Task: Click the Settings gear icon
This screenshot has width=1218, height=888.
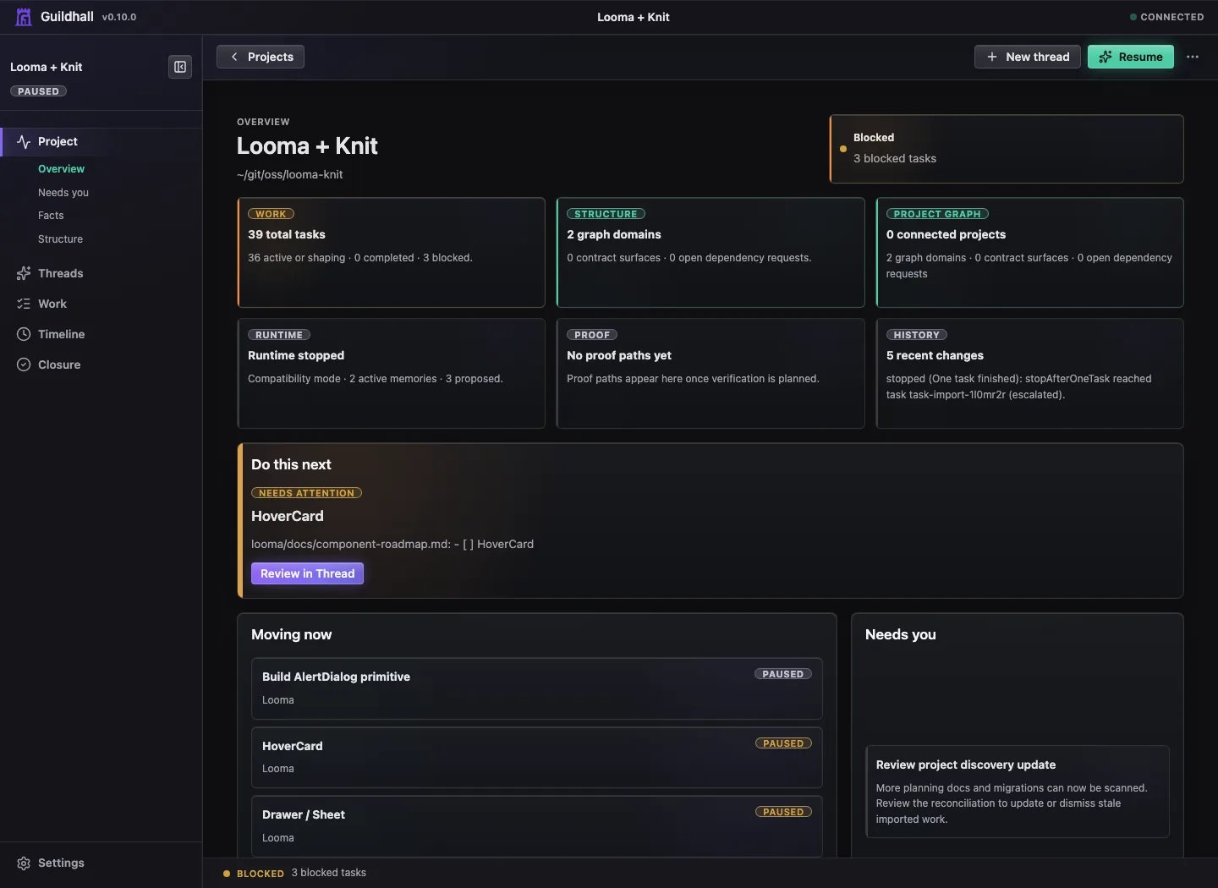Action: pyautogui.click(x=24, y=863)
